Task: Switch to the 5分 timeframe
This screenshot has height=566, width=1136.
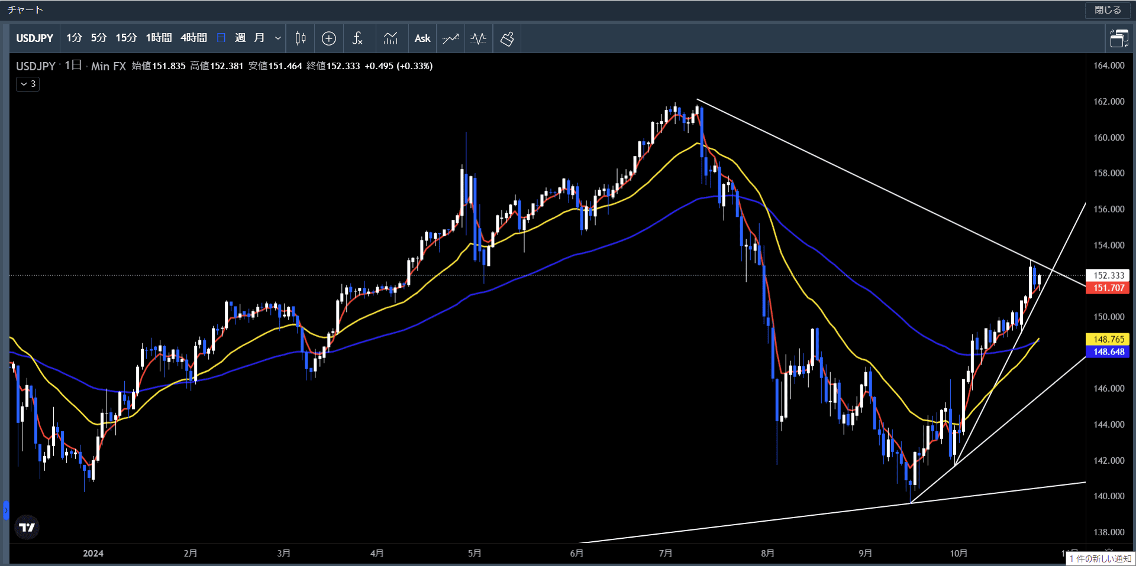Action: coord(99,38)
